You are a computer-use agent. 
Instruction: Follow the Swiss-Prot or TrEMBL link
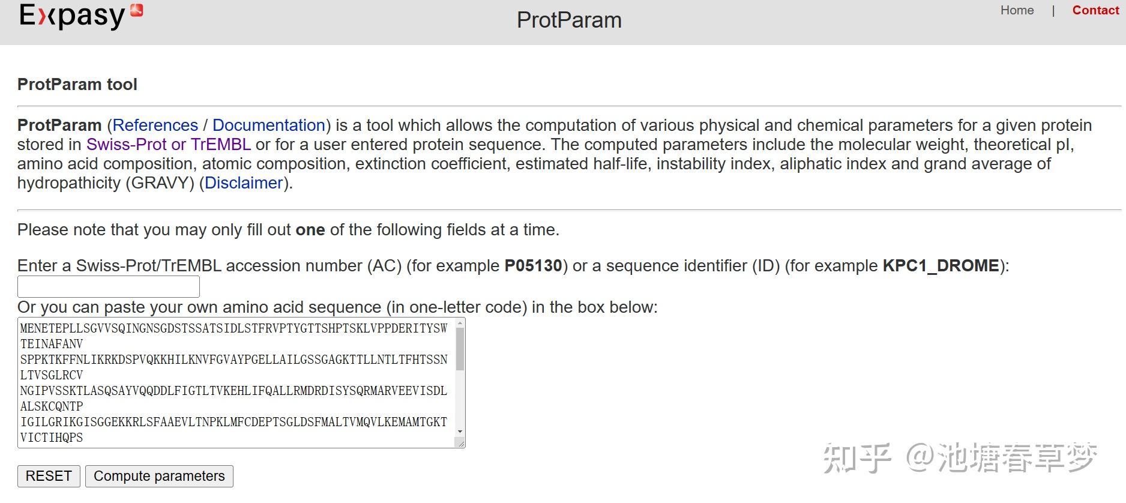click(169, 144)
